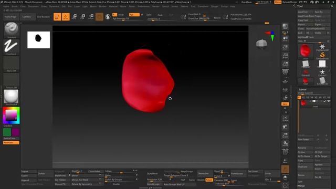Activate the Edit mode button
Viewport: 336px width, 189px height.
coord(57,17)
